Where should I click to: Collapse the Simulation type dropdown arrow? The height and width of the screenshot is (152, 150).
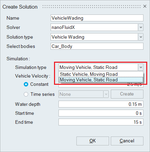coord(141,67)
